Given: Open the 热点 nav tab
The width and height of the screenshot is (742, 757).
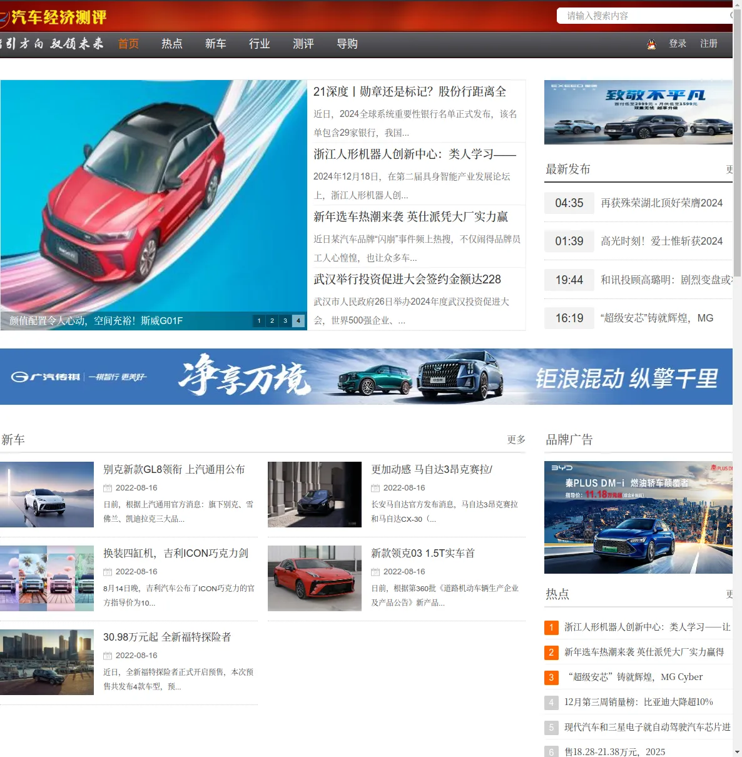Looking at the screenshot, I should tap(172, 44).
